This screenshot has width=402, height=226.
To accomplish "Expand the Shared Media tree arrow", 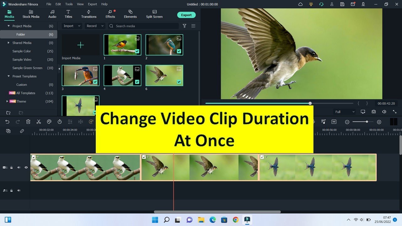I will tap(8, 43).
